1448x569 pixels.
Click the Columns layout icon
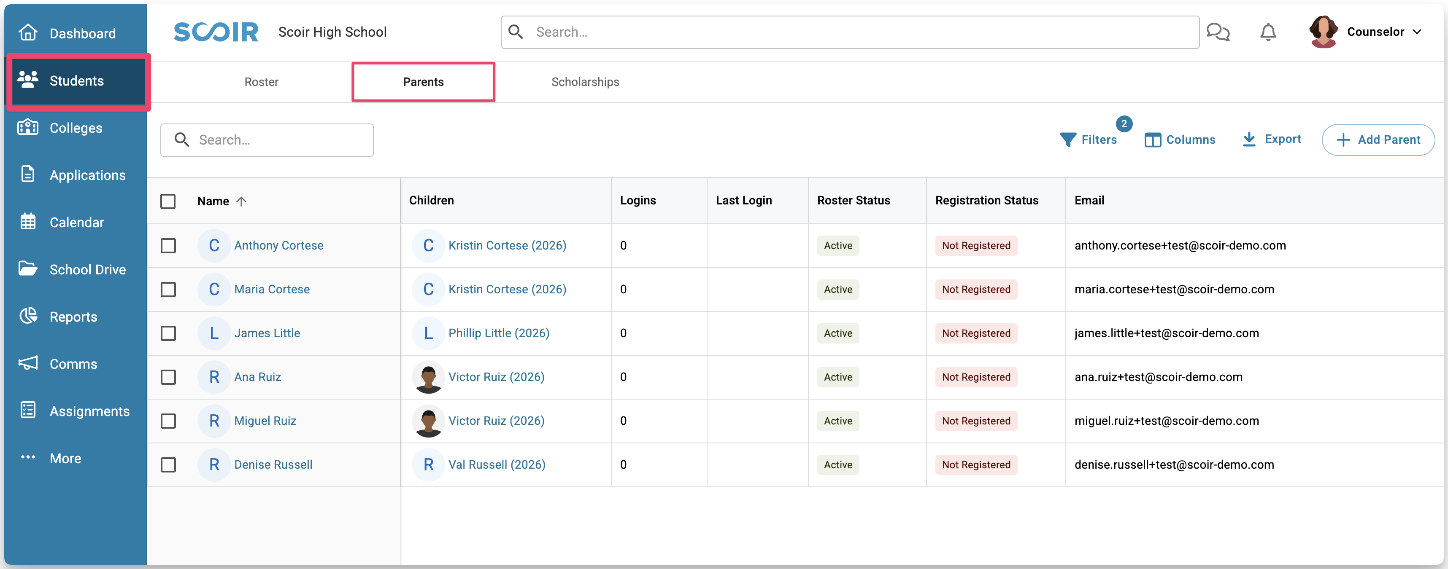(x=1152, y=140)
